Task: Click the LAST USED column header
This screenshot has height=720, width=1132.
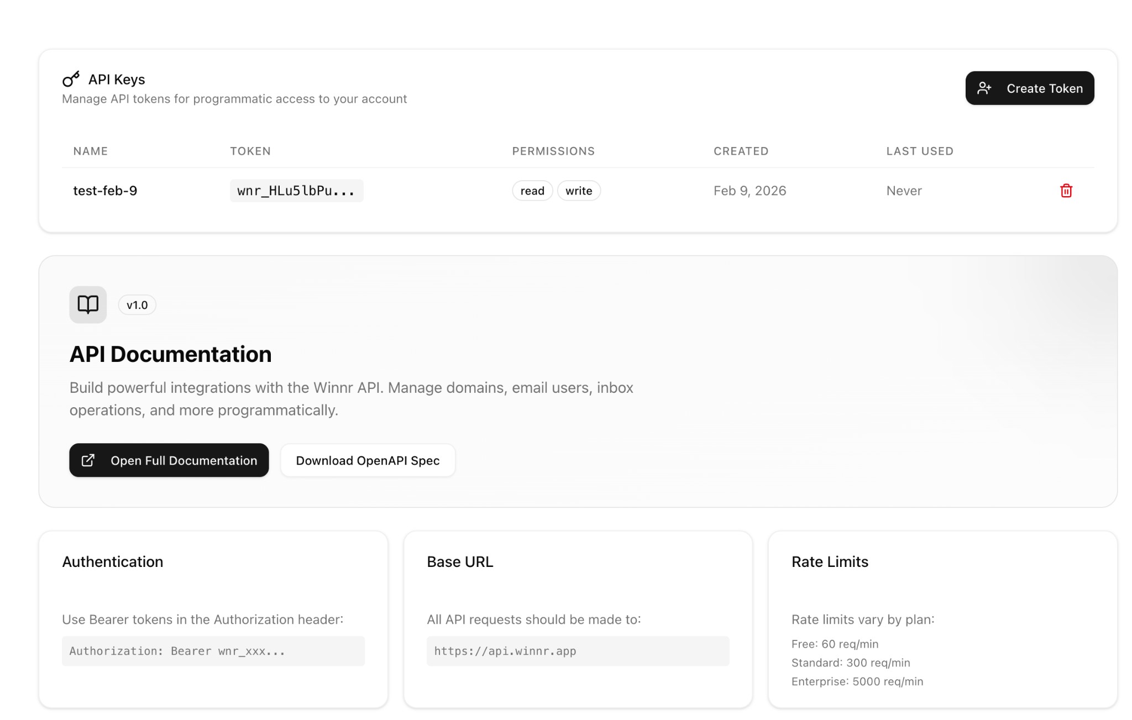Action: click(919, 151)
